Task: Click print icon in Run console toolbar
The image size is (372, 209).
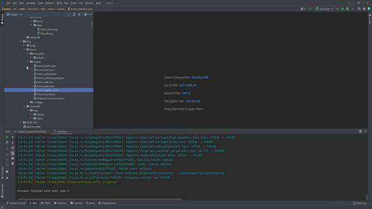Action: tap(13, 158)
